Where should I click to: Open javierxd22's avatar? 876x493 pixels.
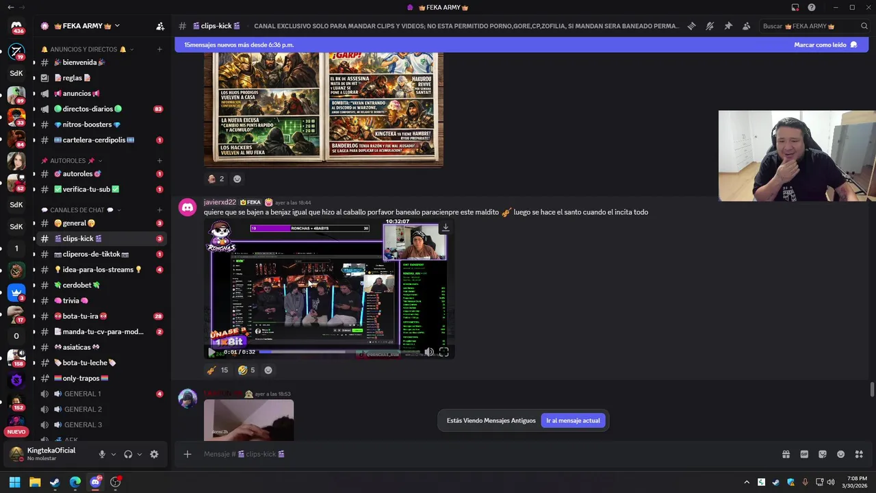pyautogui.click(x=188, y=207)
